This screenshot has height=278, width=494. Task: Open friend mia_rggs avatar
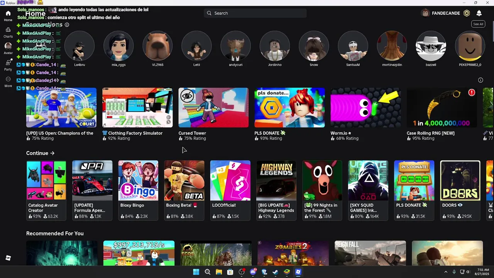(118, 46)
